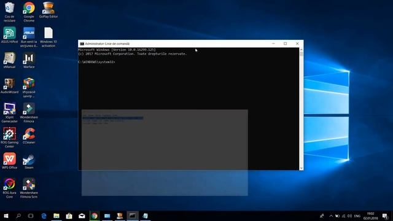The width and height of the screenshot is (393, 221).
Task: Close the Administrator Command Prompt window
Action: [x=297, y=44]
